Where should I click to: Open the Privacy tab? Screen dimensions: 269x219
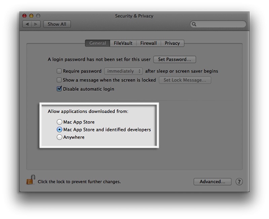(172, 43)
